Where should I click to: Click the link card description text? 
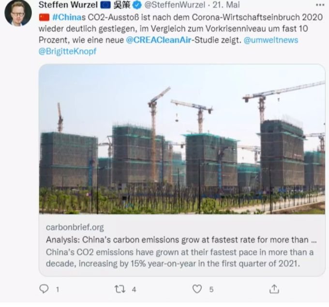[180, 258]
